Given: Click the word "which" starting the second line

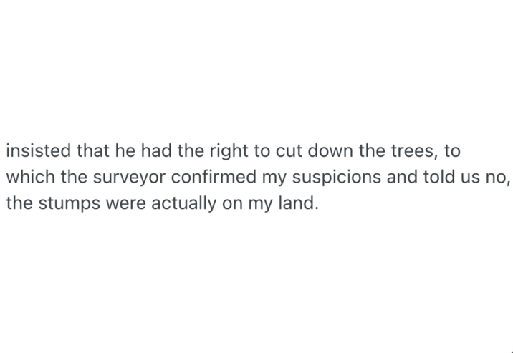Looking at the screenshot, I should click(26, 178).
